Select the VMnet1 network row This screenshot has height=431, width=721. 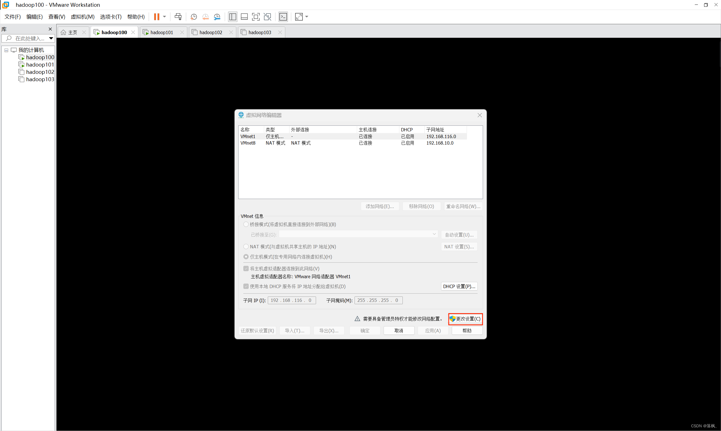click(353, 136)
